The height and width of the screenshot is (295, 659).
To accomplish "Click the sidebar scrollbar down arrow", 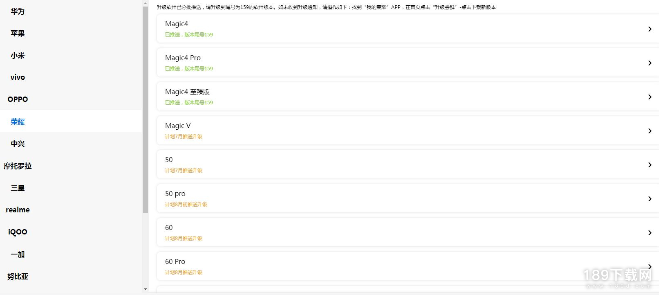I will tap(145, 289).
